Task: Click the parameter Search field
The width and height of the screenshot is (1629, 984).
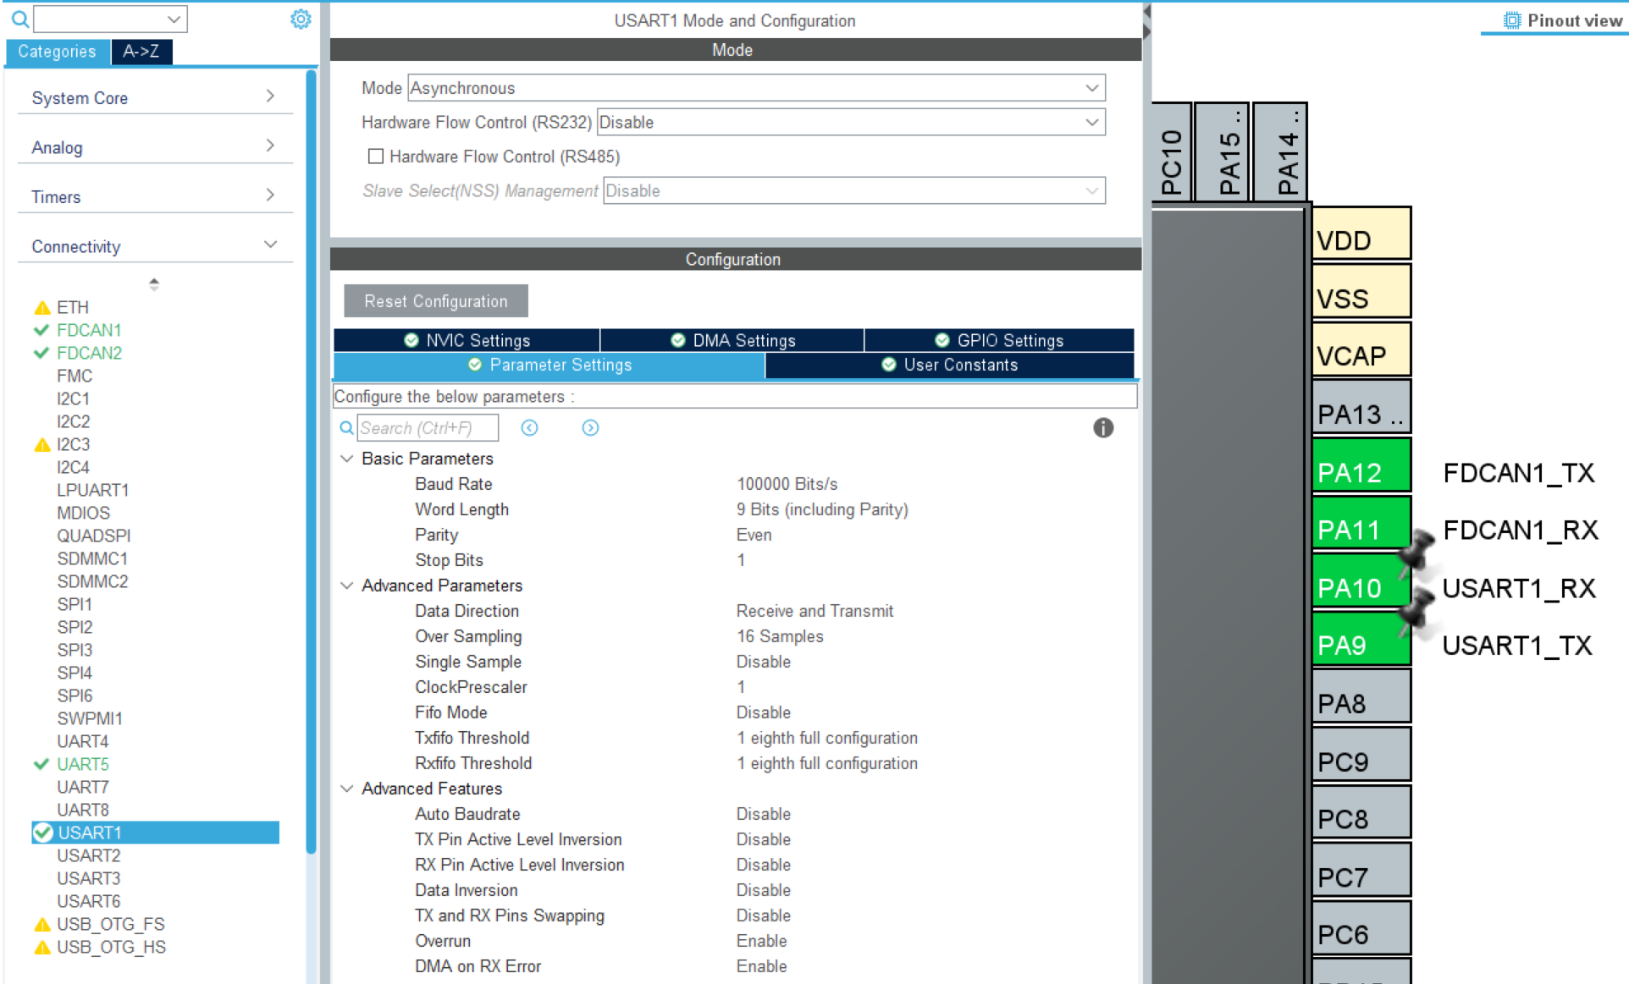Action: 427,428
